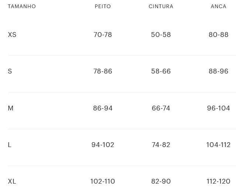Click the CINTURA column header

point(161,6)
